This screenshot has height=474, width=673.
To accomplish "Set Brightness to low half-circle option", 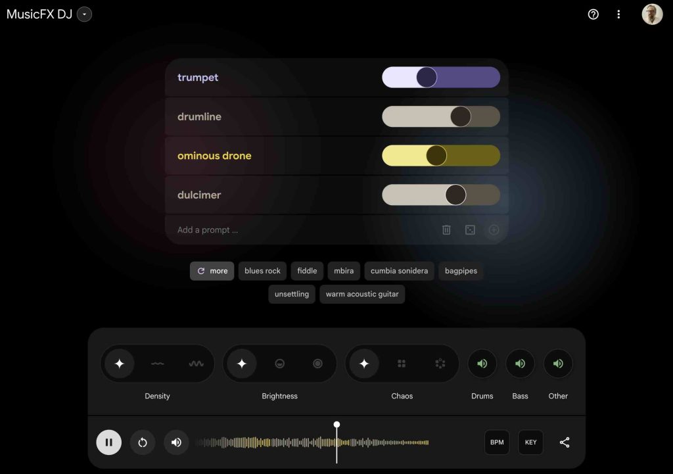I will [280, 364].
